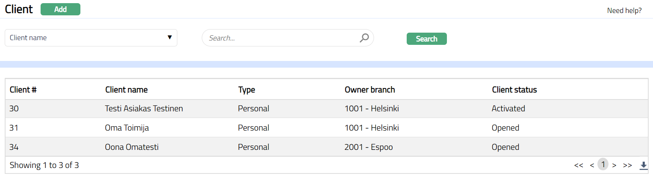Click the green Add button
The width and height of the screenshot is (653, 177).
tap(60, 9)
